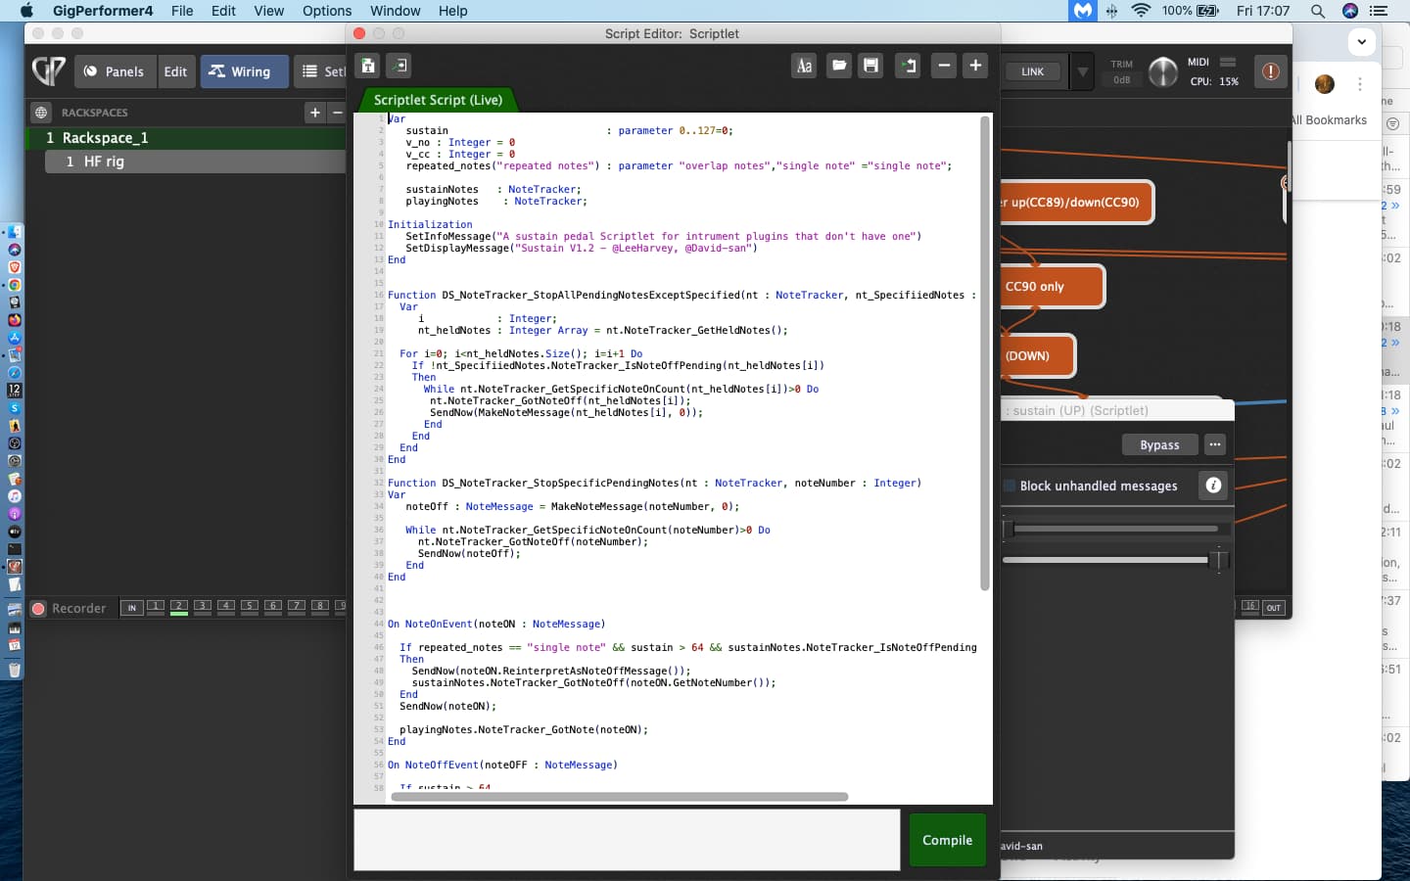The height and width of the screenshot is (881, 1410).
Task: Open the dropdown arrow next to LINK
Action: click(1082, 71)
